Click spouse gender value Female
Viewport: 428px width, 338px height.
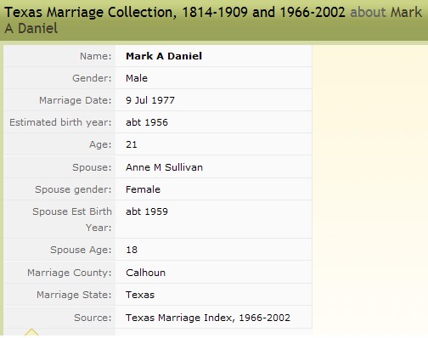[143, 189]
